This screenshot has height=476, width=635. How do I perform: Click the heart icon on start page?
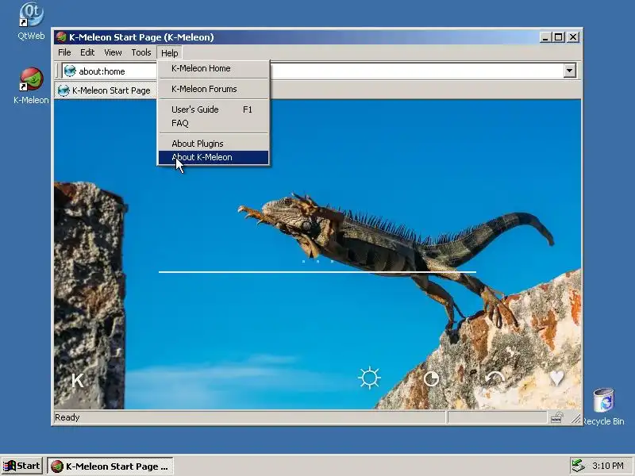pyautogui.click(x=557, y=378)
